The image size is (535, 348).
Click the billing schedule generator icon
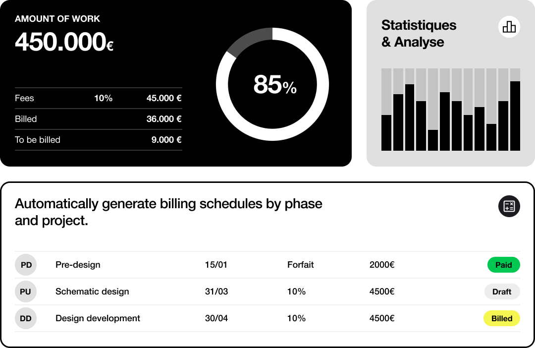tap(509, 207)
